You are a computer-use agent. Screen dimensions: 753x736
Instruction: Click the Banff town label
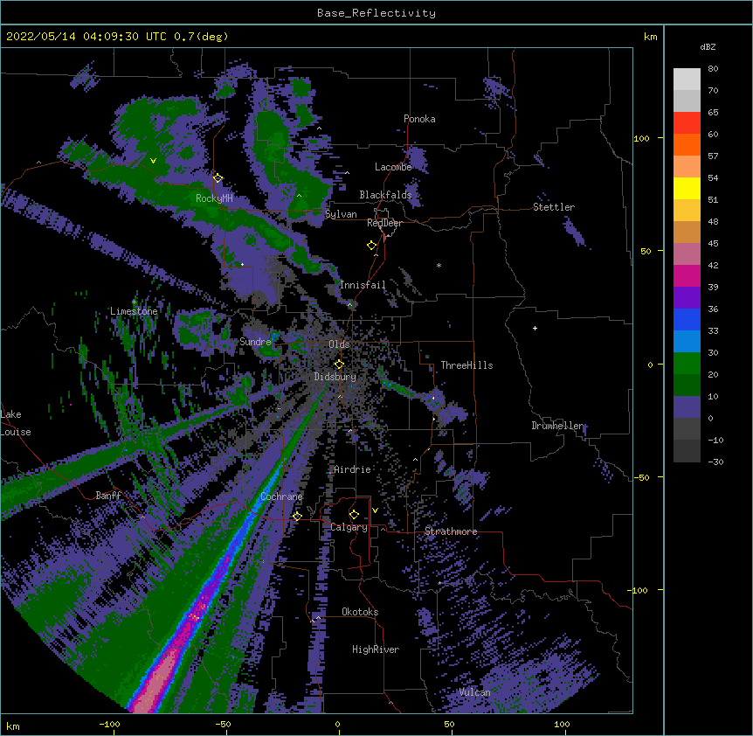[108, 496]
